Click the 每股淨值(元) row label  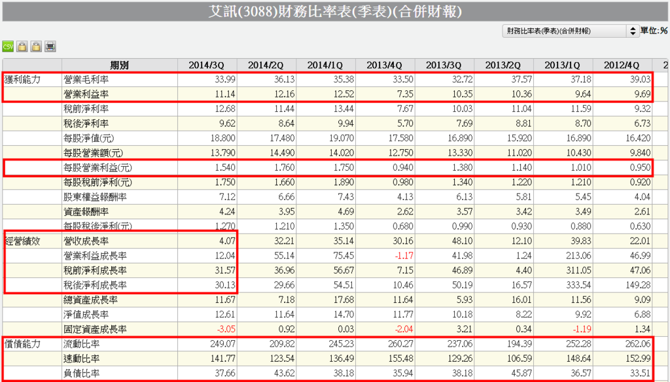[89, 139]
